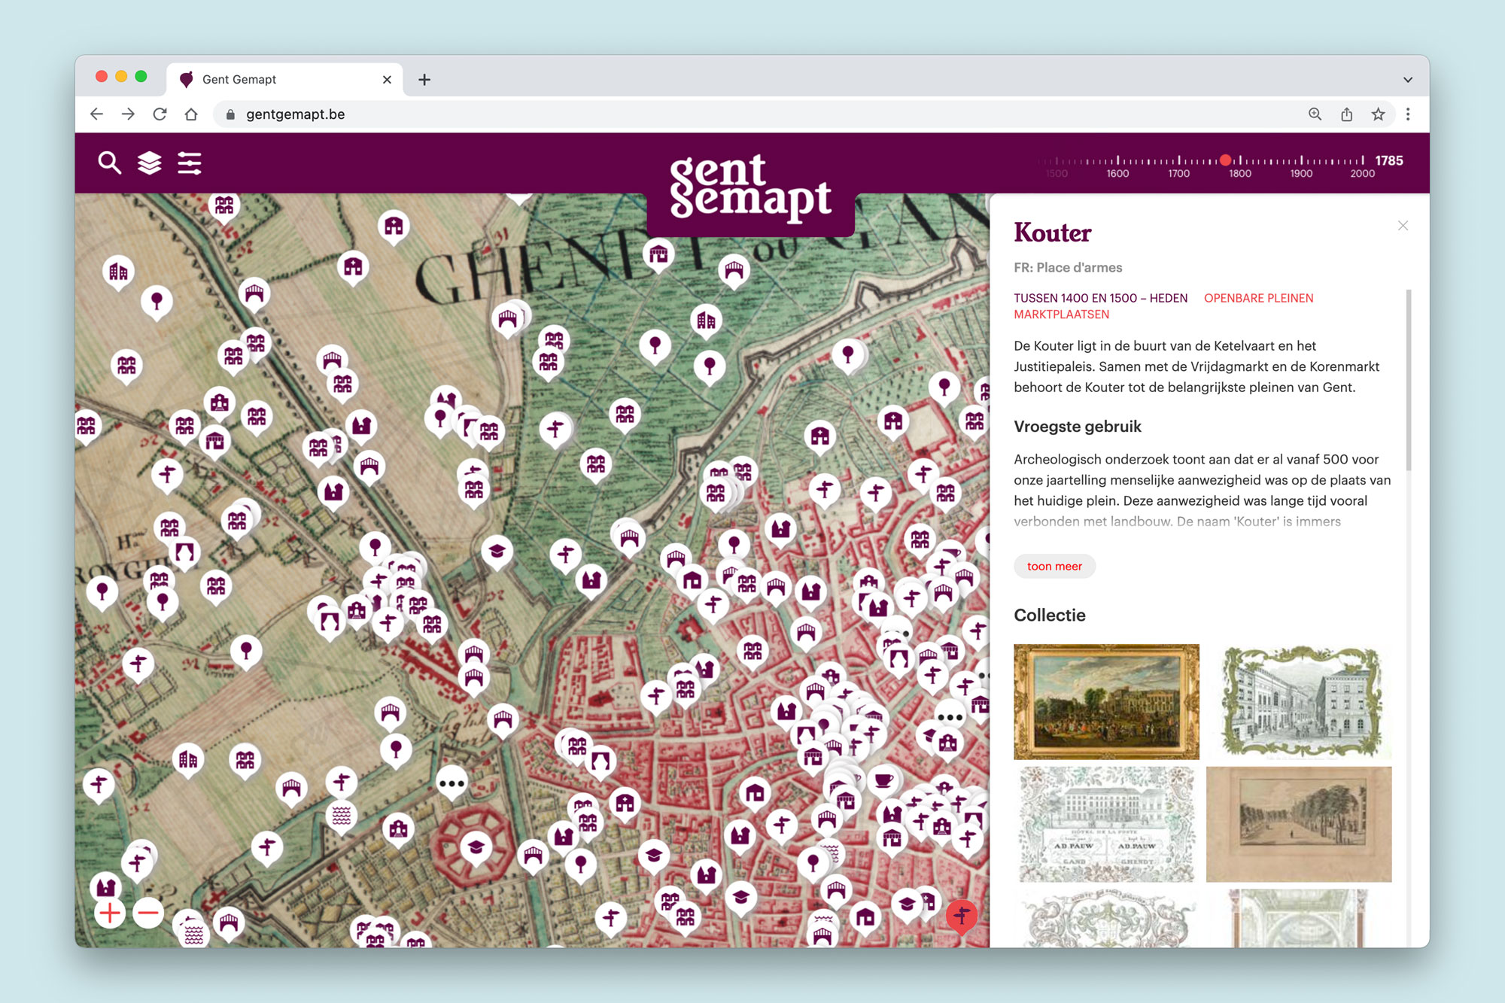Open a new browser tab
The height and width of the screenshot is (1003, 1505).
424,80
